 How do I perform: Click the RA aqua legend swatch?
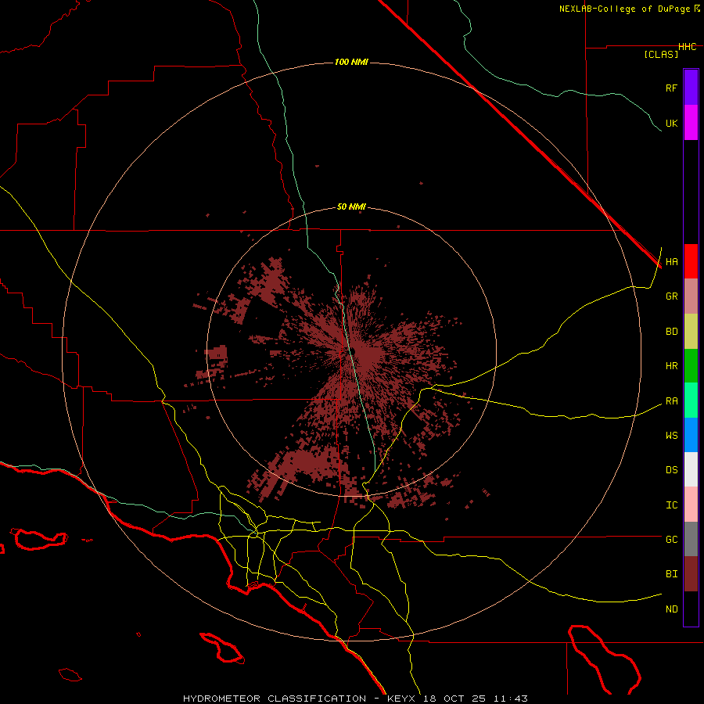[x=691, y=400]
